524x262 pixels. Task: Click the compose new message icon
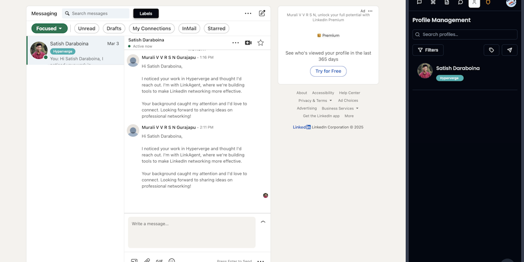pyautogui.click(x=262, y=13)
